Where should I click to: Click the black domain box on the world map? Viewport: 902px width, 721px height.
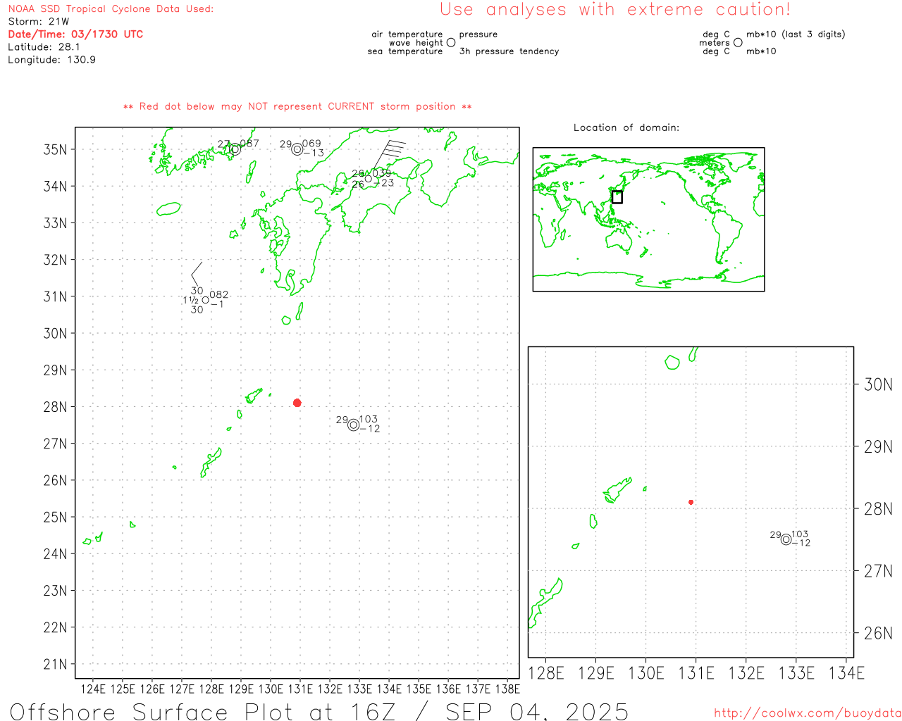(x=617, y=197)
